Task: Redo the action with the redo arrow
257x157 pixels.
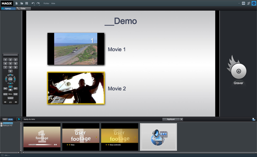Action: (38, 3)
